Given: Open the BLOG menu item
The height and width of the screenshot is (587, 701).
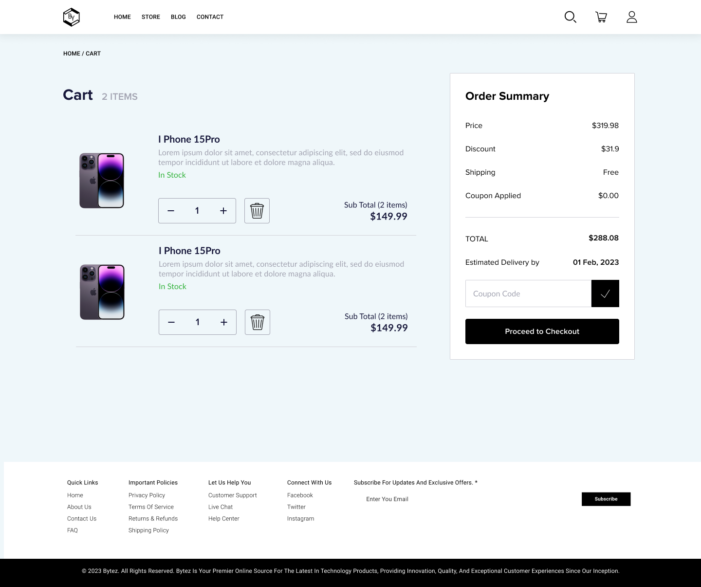Looking at the screenshot, I should tap(178, 17).
